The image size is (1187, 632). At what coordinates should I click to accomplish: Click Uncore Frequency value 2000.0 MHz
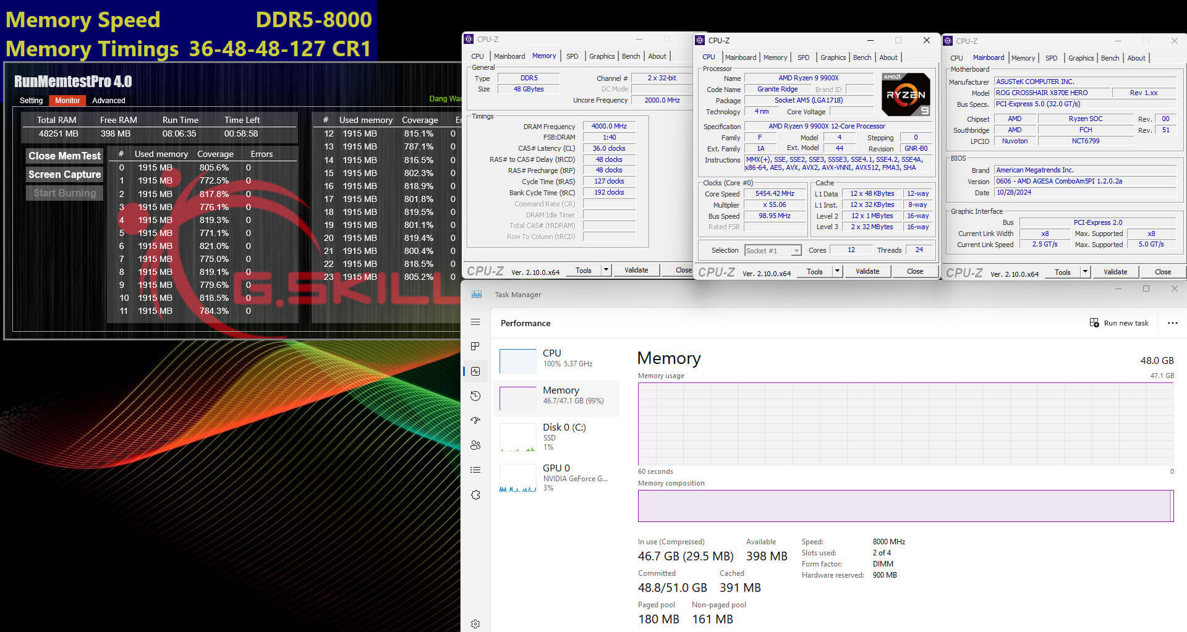(x=662, y=101)
